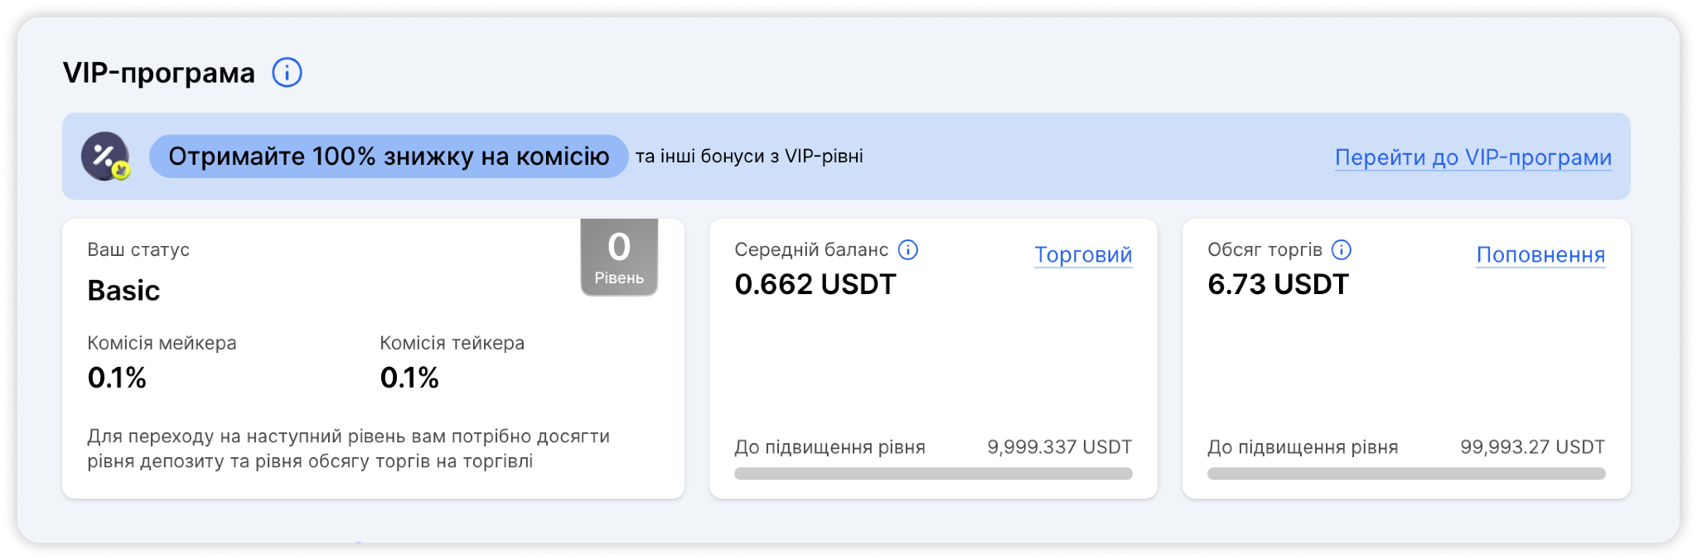Click the level 0 Рівень badge
The width and height of the screenshot is (1697, 560).
click(619, 257)
